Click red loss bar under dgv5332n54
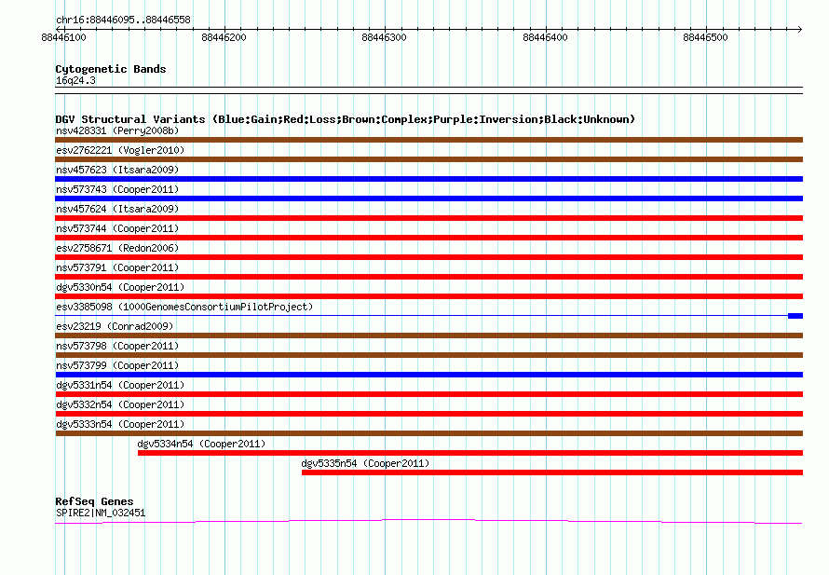Screen dimensions: 829x575 click(428, 414)
